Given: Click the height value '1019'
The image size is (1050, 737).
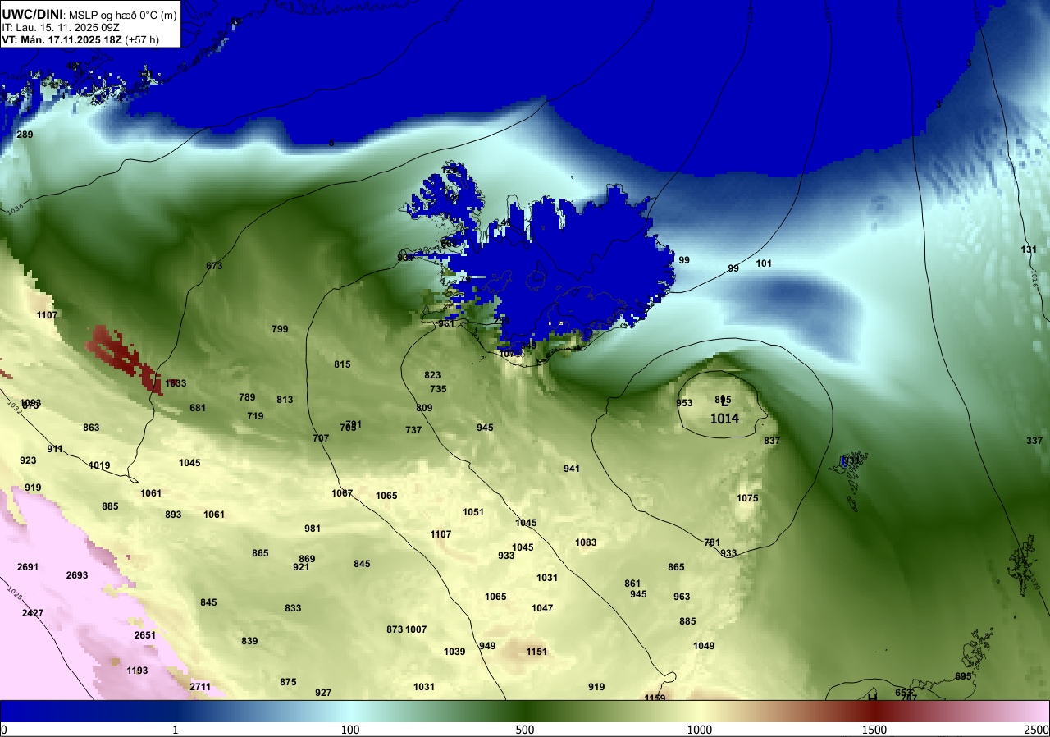Looking at the screenshot, I should click(x=99, y=465).
